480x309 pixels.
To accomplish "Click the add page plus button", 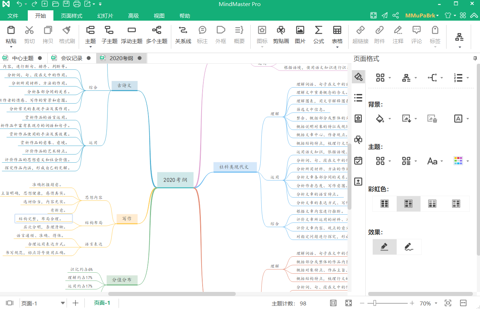I will (75, 303).
